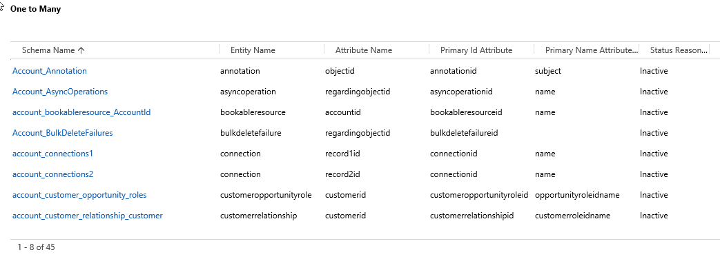The image size is (720, 259).
Task: Click the '1 - 8 of 45' record count
Action: 37,247
